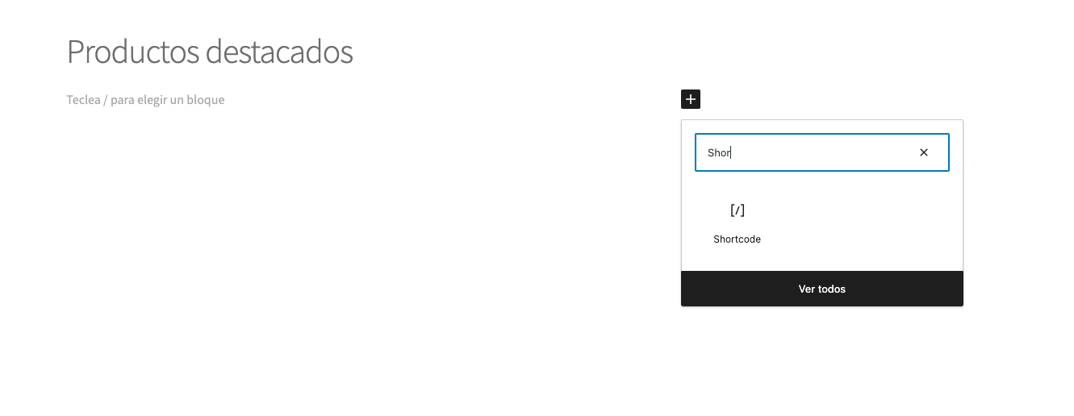Image resolution: width=1074 pixels, height=416 pixels.
Task: Focus the block search field containing Shor
Action: (821, 152)
